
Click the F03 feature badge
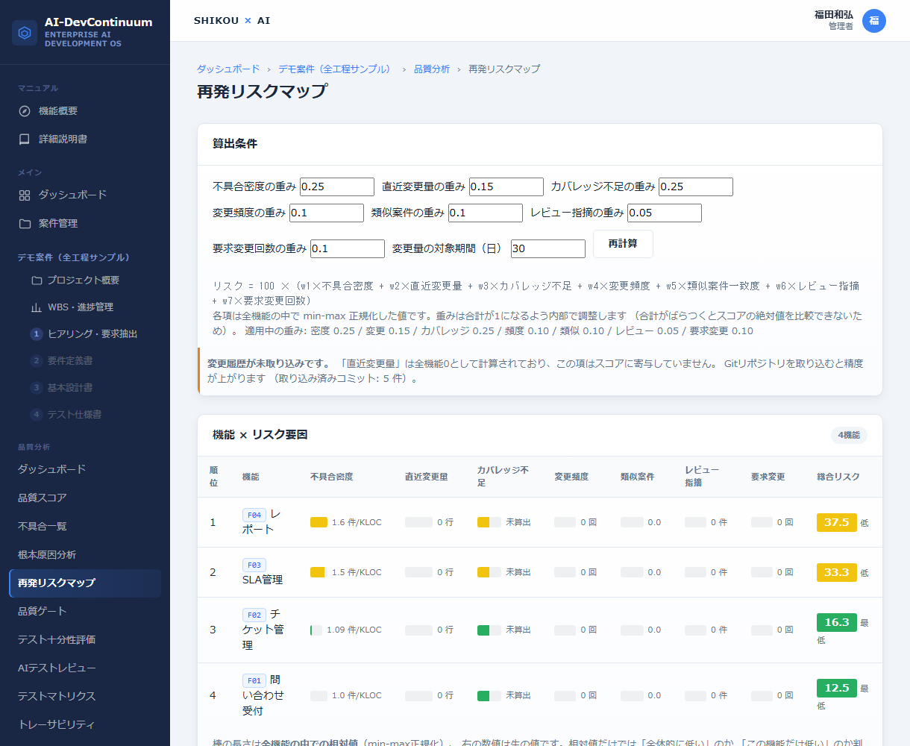254,565
